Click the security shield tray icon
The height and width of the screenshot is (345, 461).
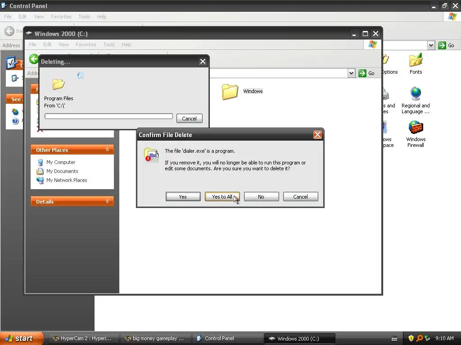(411, 338)
